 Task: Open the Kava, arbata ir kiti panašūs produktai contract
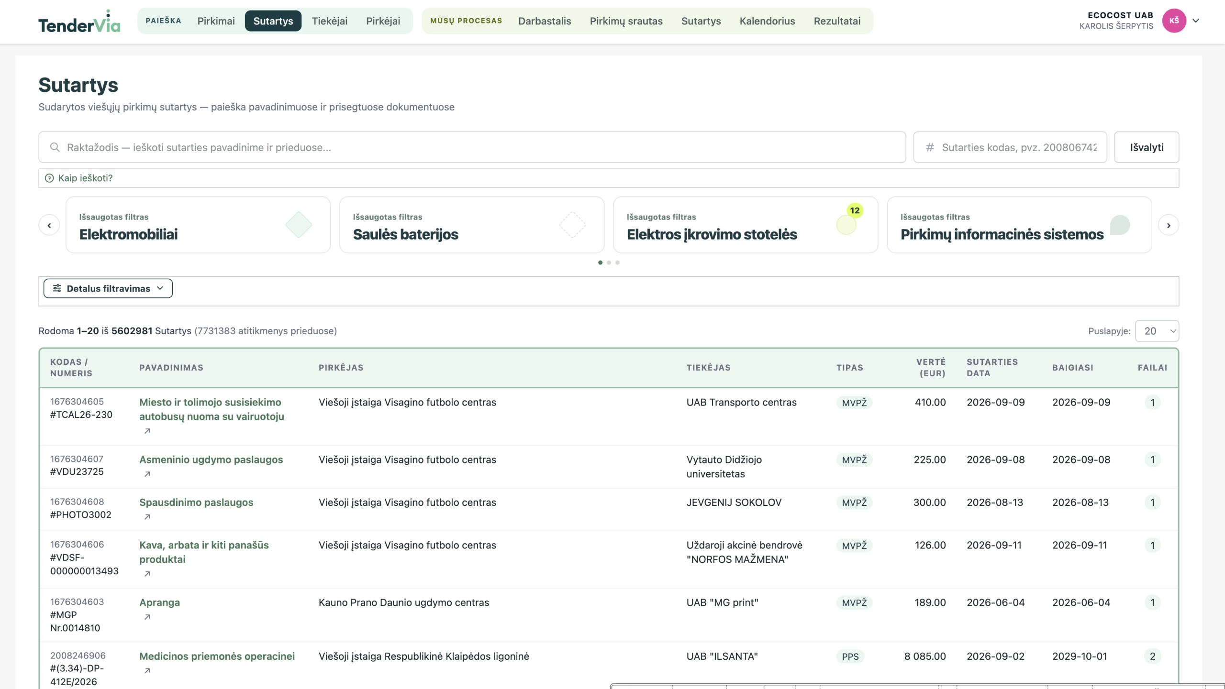click(x=204, y=552)
